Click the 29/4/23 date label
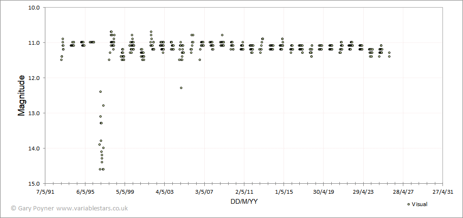463x218 pixels. point(363,192)
